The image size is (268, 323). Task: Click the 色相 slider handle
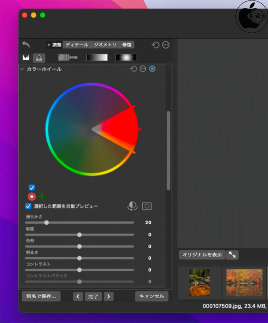pos(80,246)
